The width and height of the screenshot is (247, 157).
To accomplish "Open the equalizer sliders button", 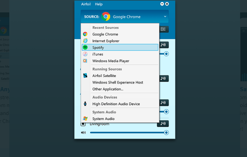I will tap(163, 29).
